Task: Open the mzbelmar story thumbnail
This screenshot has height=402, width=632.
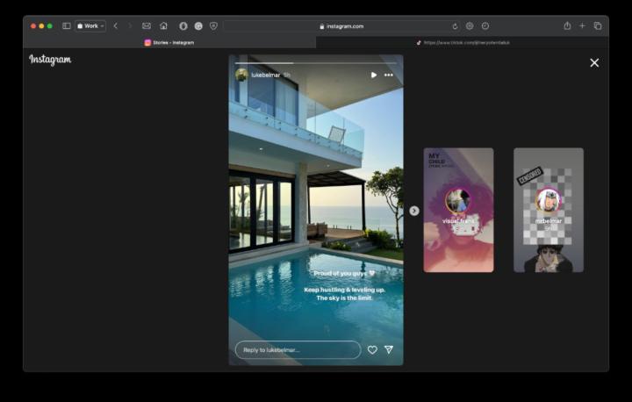Action: tap(548, 210)
